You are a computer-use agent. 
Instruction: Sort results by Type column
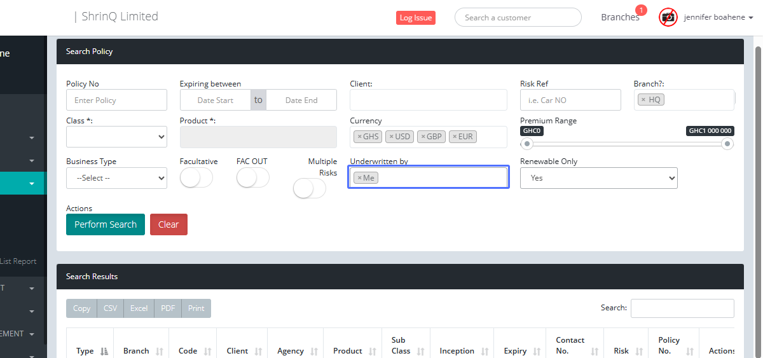104,351
